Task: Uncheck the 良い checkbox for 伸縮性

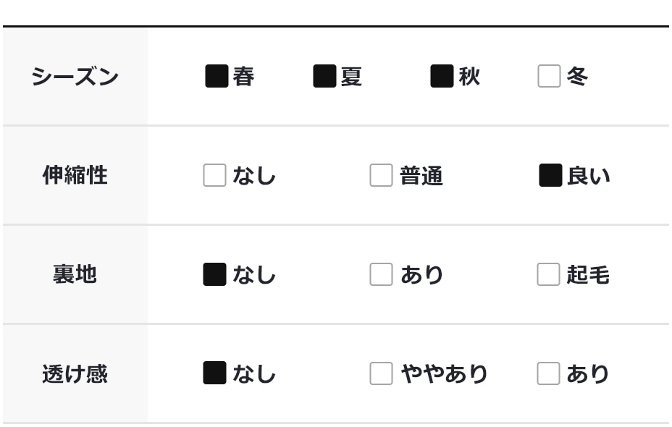Action: 550,175
